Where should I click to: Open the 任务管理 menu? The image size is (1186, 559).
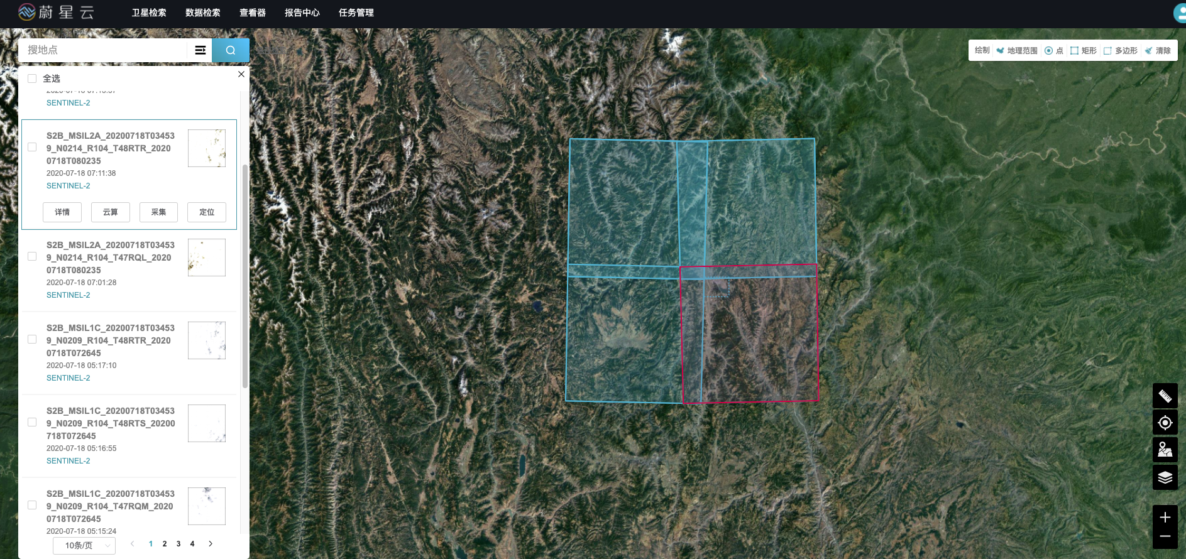pyautogui.click(x=356, y=13)
